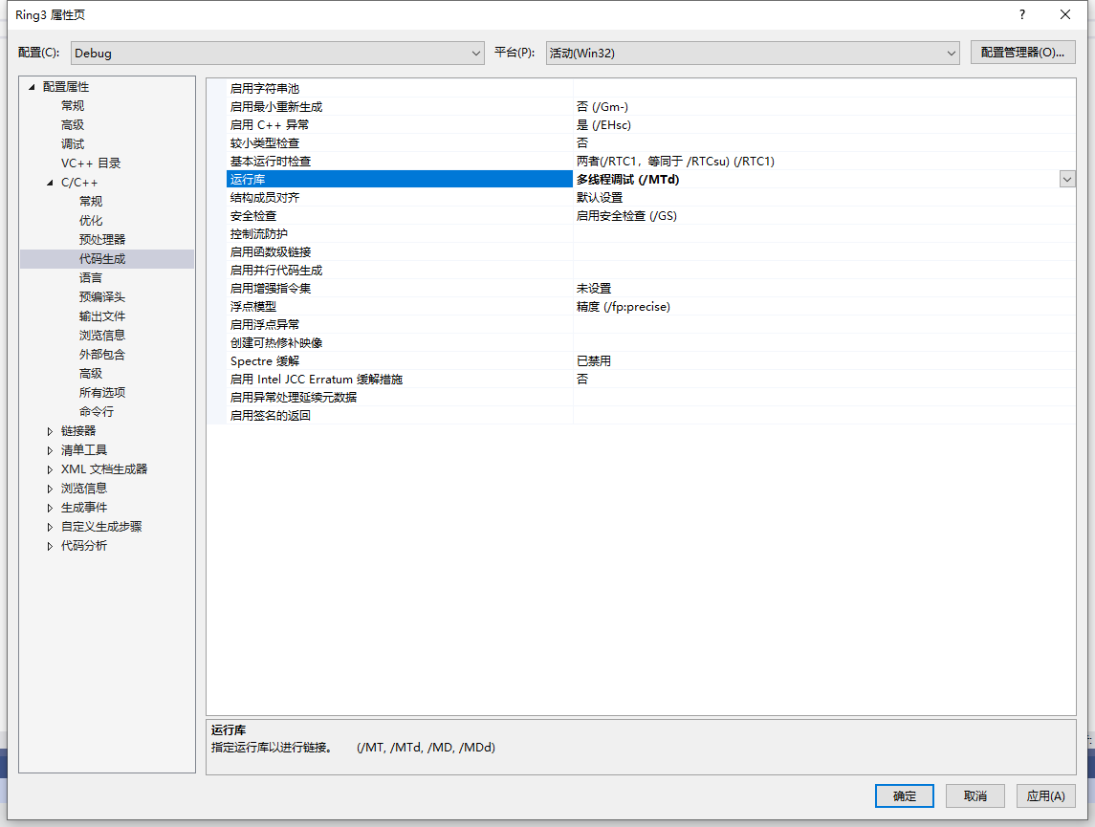The height and width of the screenshot is (827, 1095).
Task: Select the 安全检查 property row
Action: click(253, 216)
